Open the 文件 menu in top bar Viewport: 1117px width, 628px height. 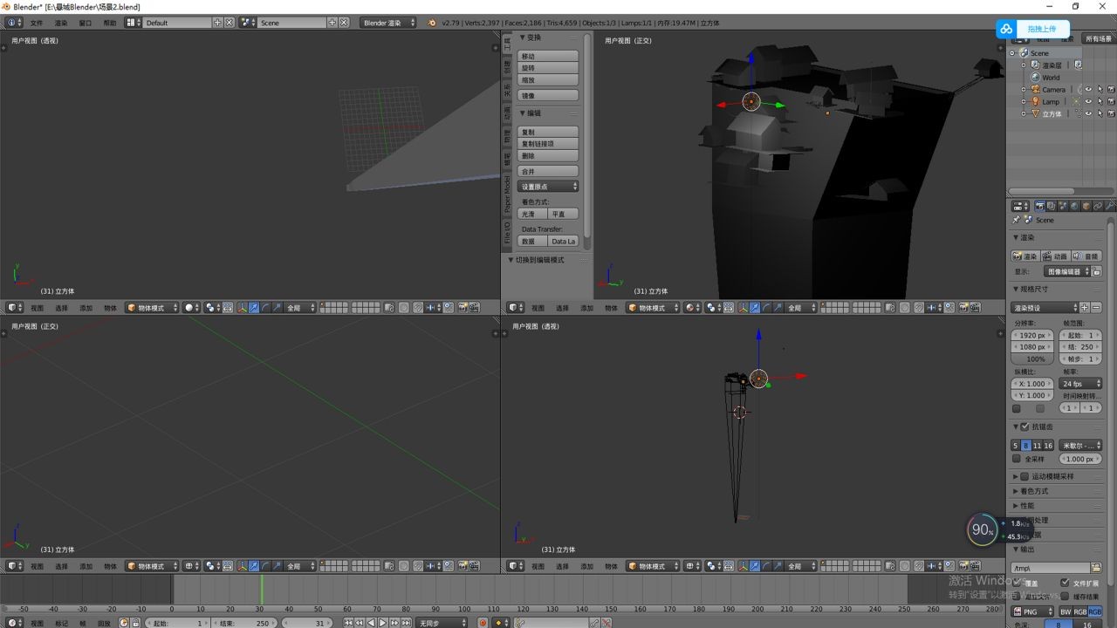pos(37,23)
